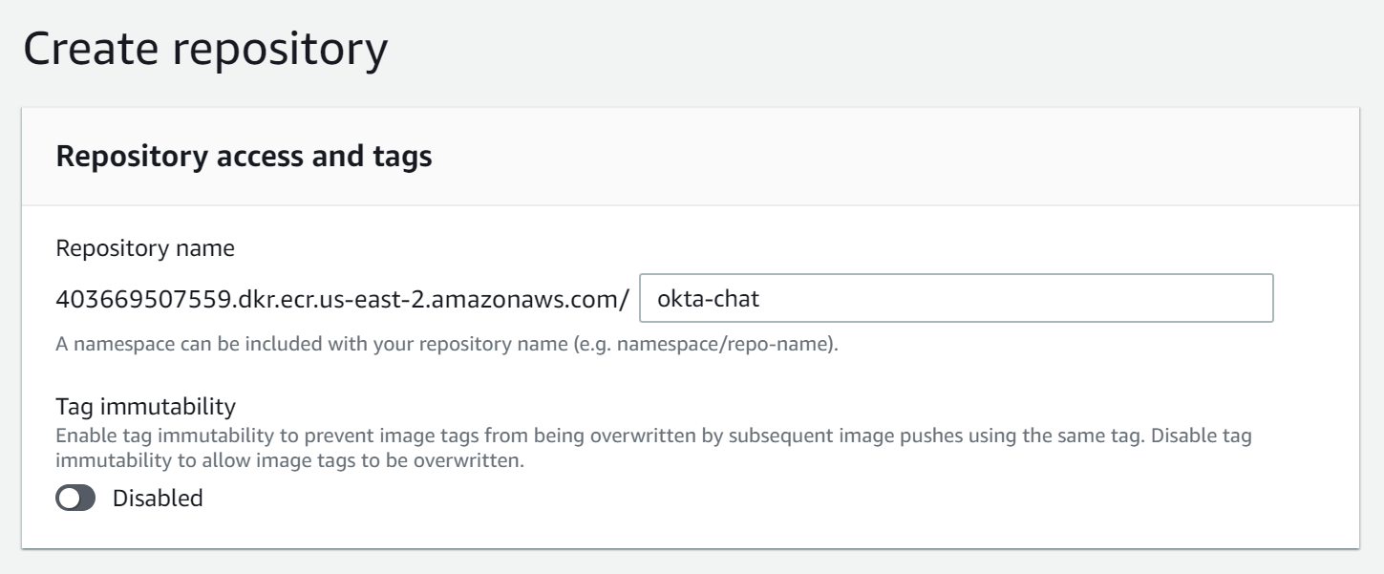1384x574 pixels.
Task: Click the Create repository page heading
Action: [205, 49]
